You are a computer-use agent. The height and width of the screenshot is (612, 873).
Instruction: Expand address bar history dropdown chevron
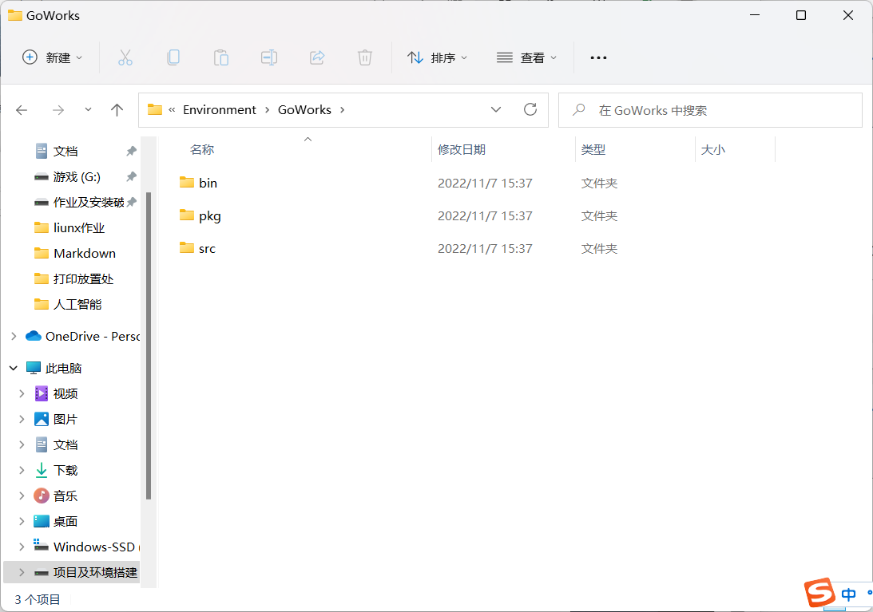tap(496, 110)
